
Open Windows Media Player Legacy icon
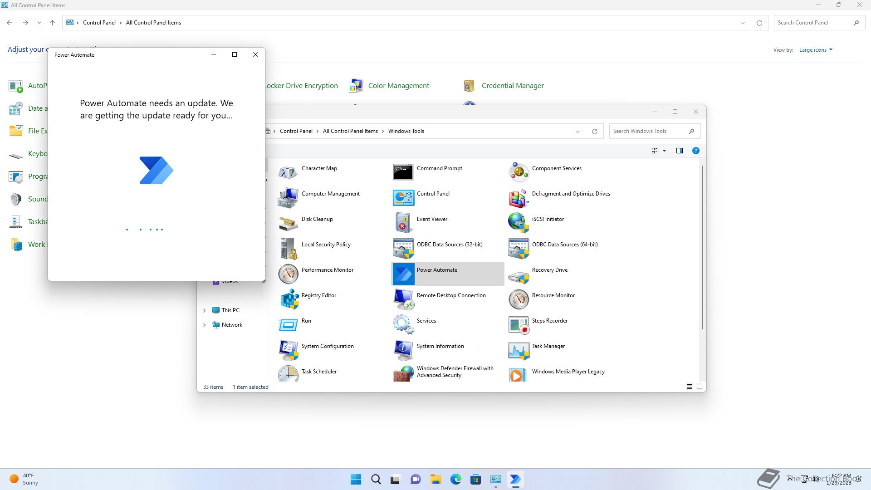tap(519, 374)
